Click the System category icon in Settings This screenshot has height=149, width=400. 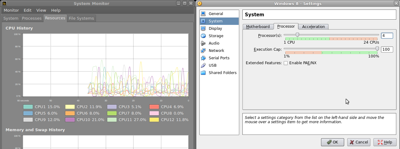[x=203, y=21]
